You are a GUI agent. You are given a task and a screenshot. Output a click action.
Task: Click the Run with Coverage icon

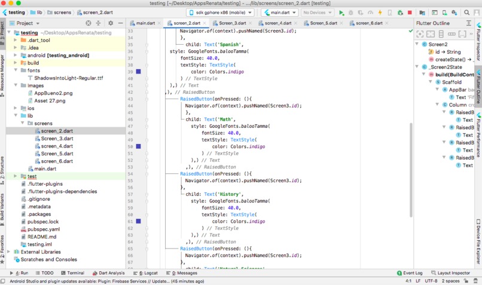361,13
